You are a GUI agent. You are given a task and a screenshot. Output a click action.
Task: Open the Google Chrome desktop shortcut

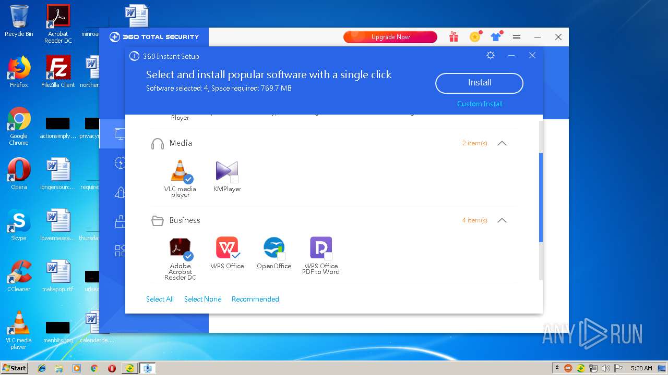point(19,126)
